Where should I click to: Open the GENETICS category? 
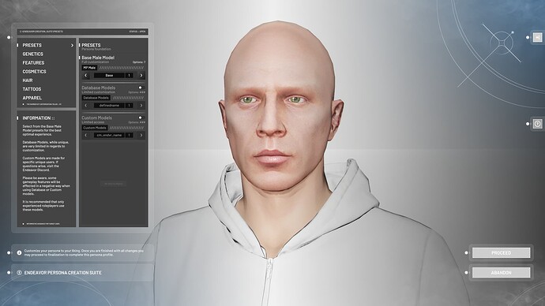33,54
